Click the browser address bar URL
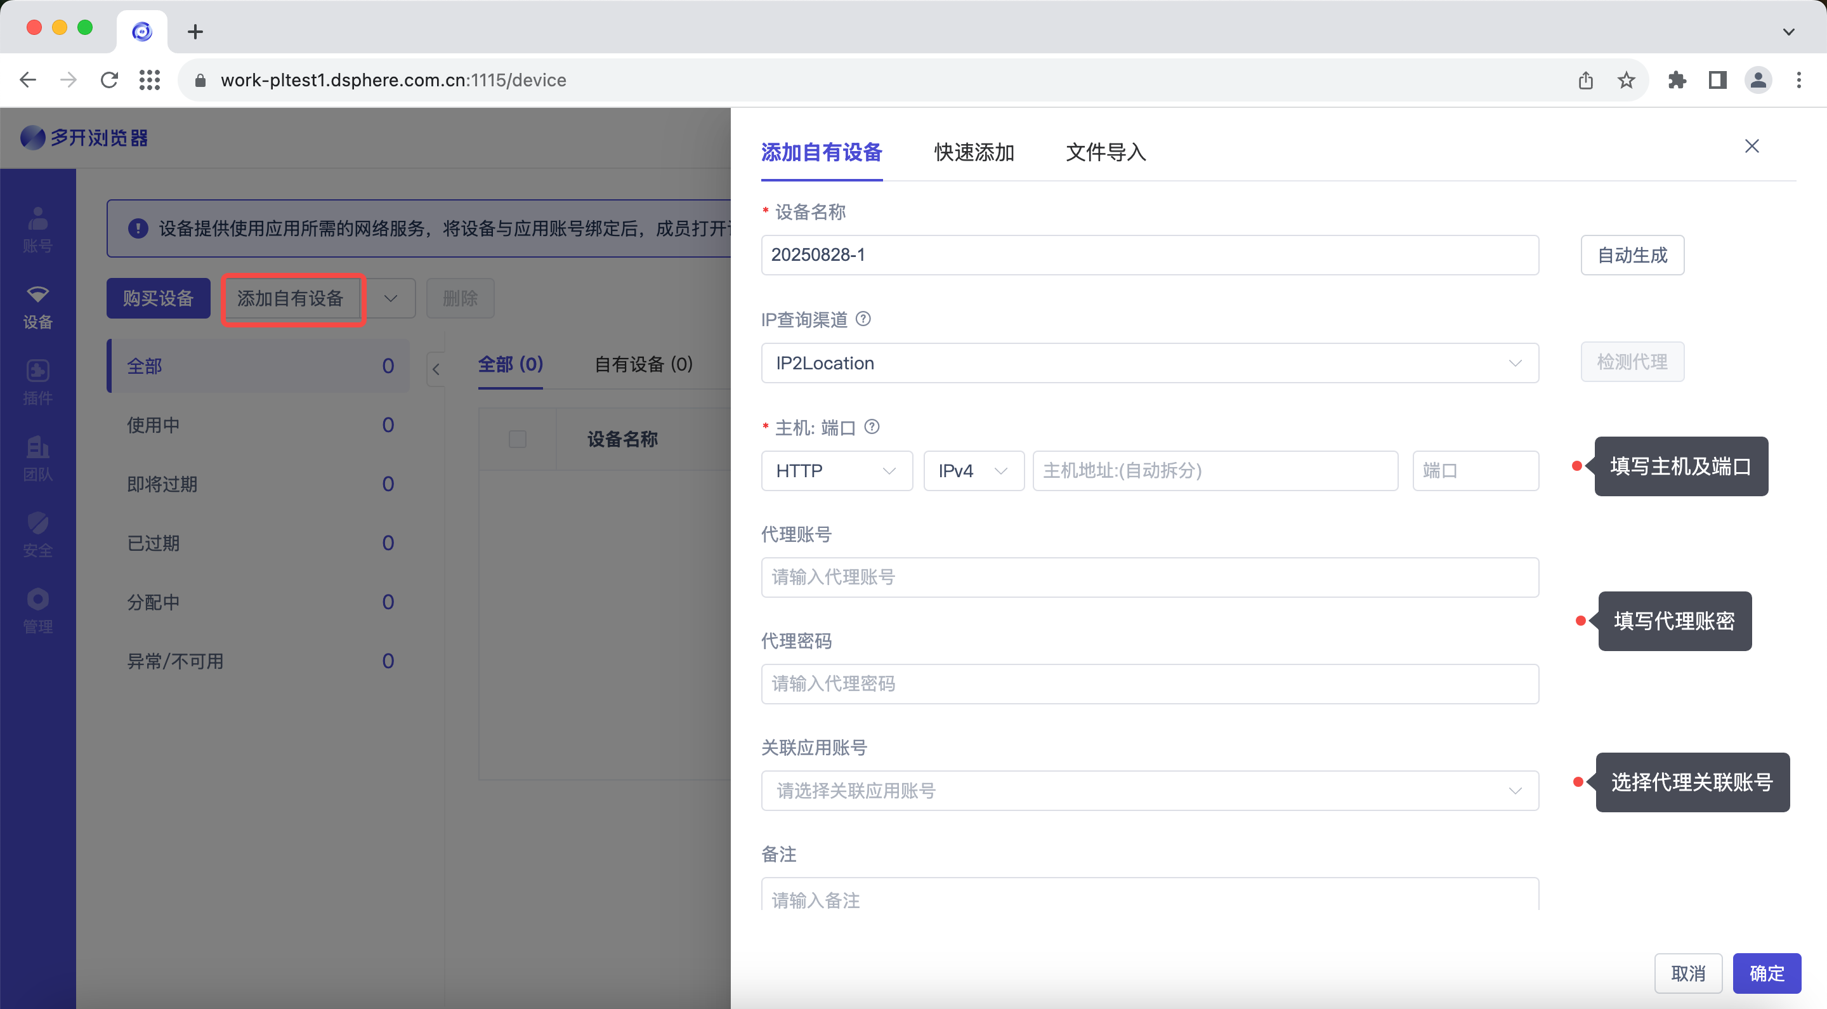Image resolution: width=1827 pixels, height=1009 pixels. point(393,80)
